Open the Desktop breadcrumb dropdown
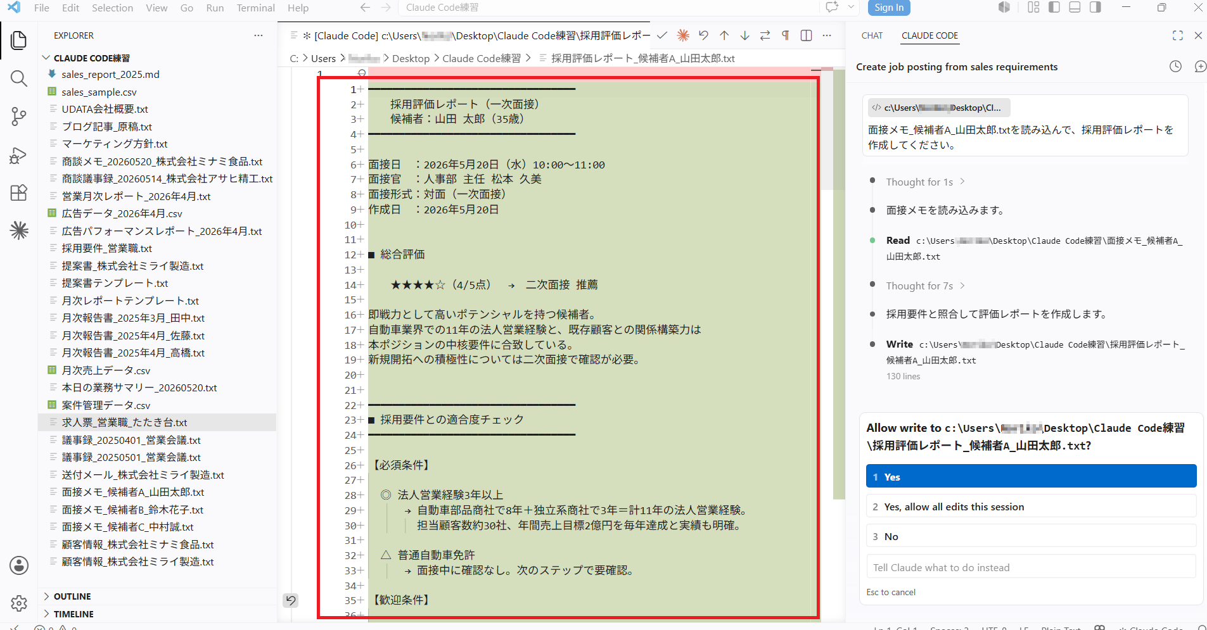 (411, 58)
